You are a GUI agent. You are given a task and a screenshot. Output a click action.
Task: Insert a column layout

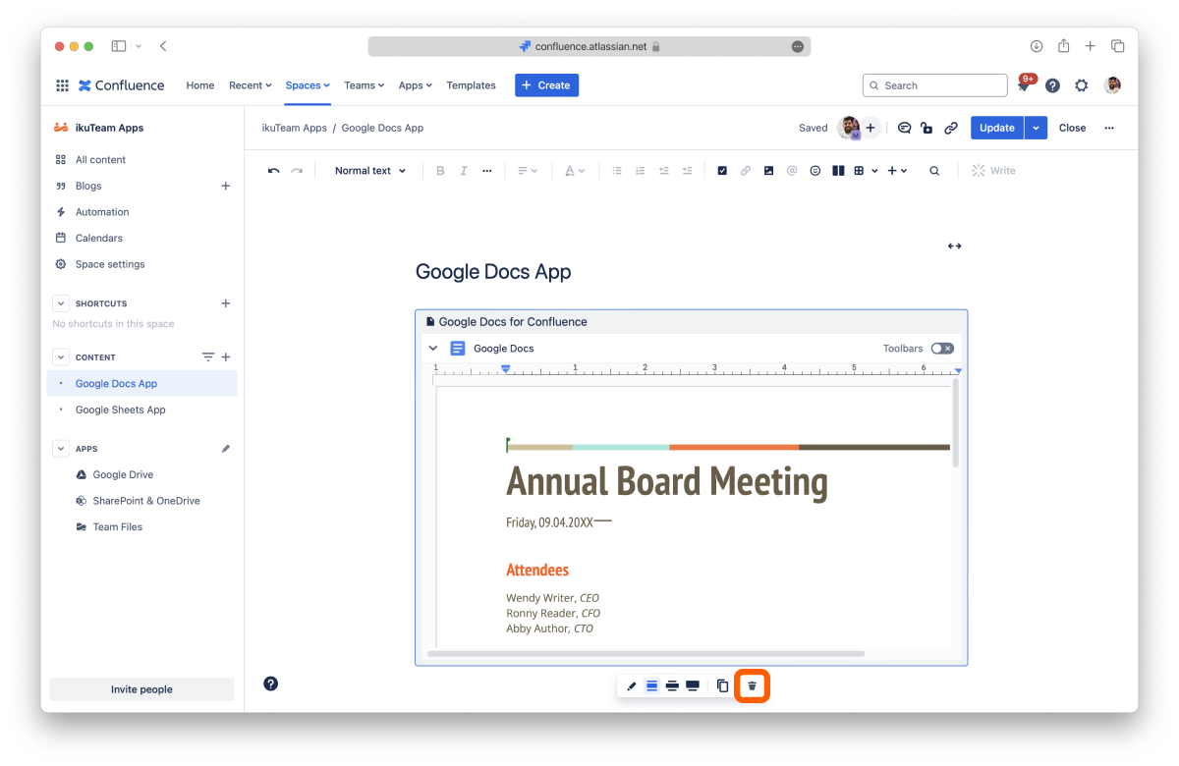tap(838, 171)
